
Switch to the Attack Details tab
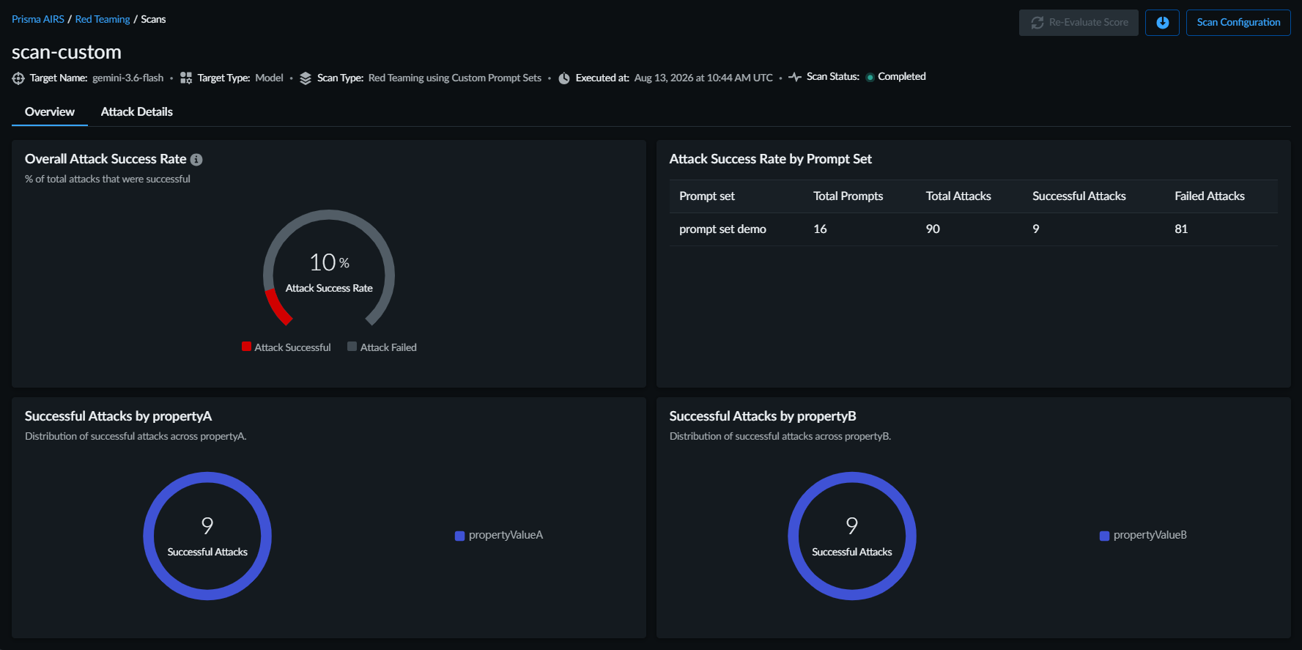pyautogui.click(x=137, y=112)
